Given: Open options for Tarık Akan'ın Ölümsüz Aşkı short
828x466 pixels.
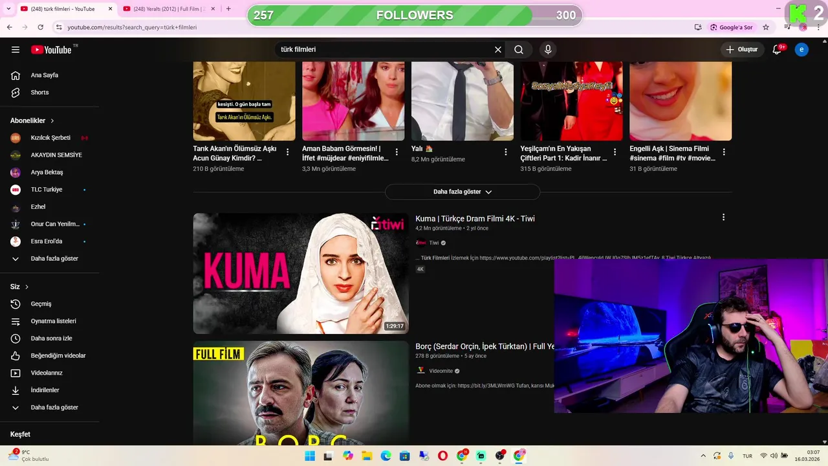Looking at the screenshot, I should tap(288, 152).
